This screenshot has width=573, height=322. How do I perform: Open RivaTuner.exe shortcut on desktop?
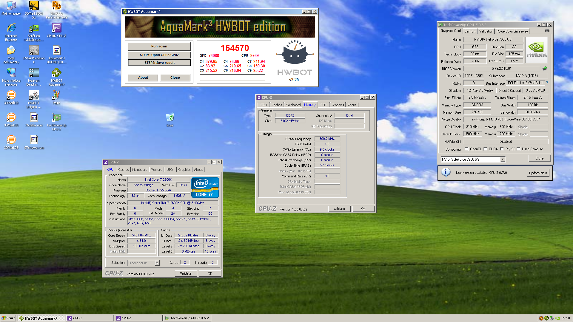(56, 10)
